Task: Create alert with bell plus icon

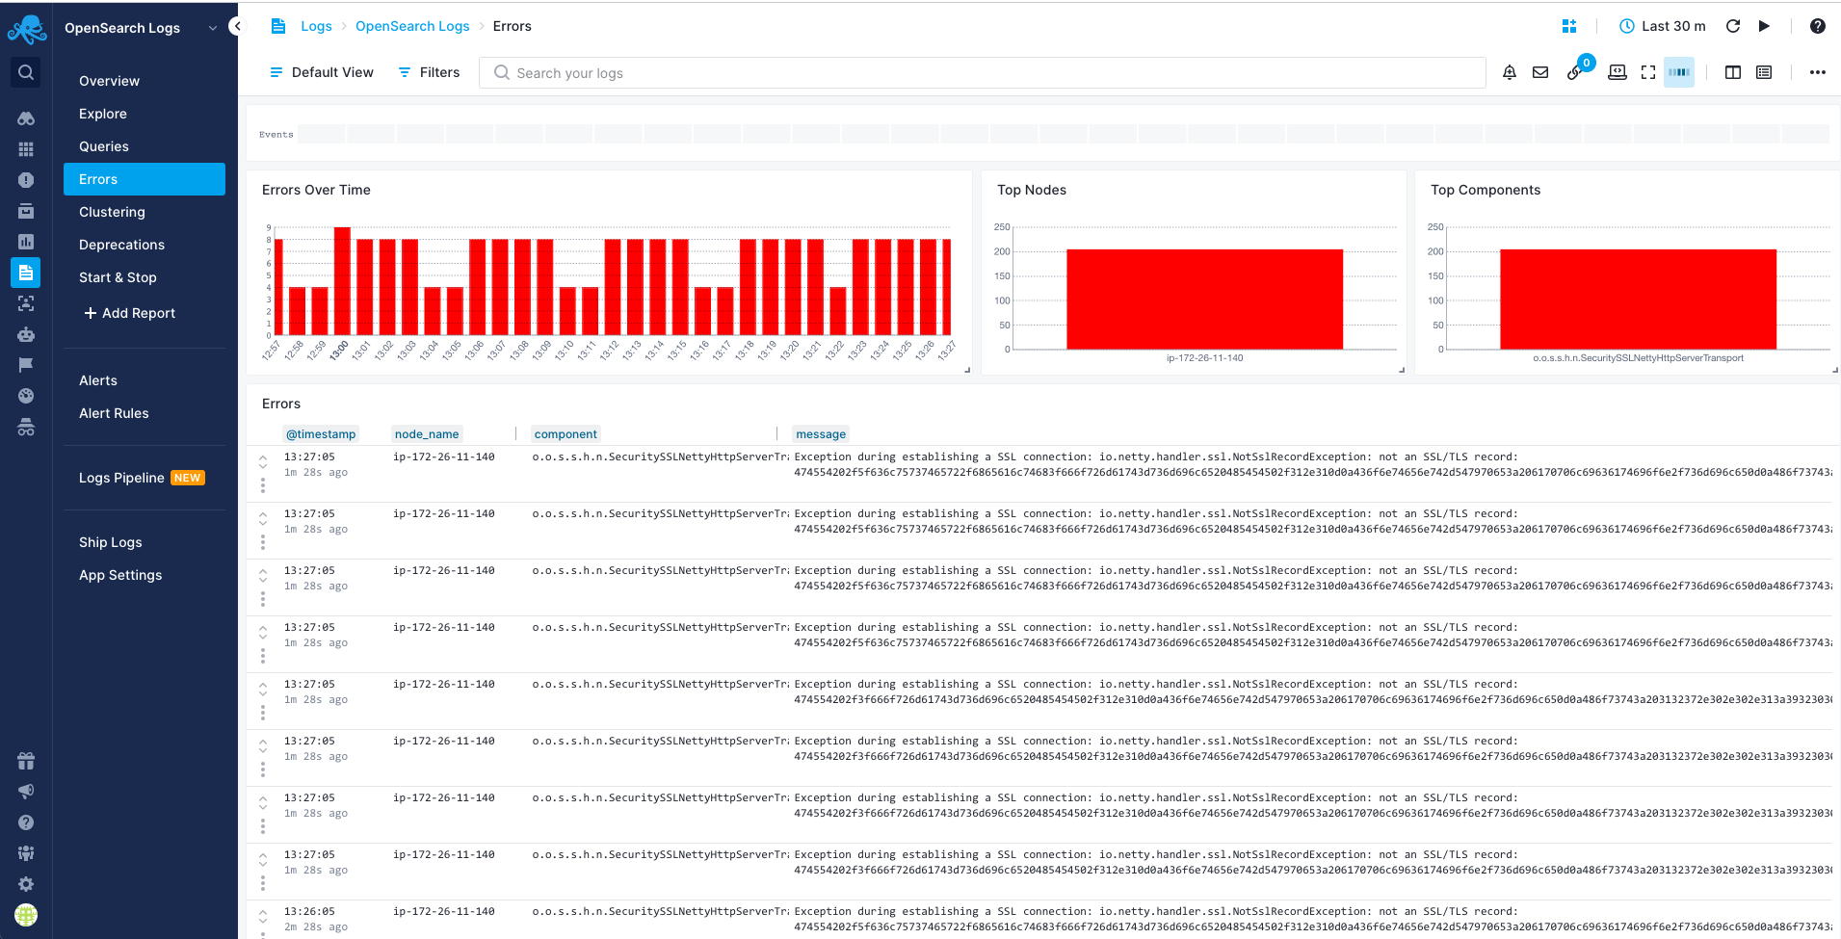Action: tap(1510, 72)
